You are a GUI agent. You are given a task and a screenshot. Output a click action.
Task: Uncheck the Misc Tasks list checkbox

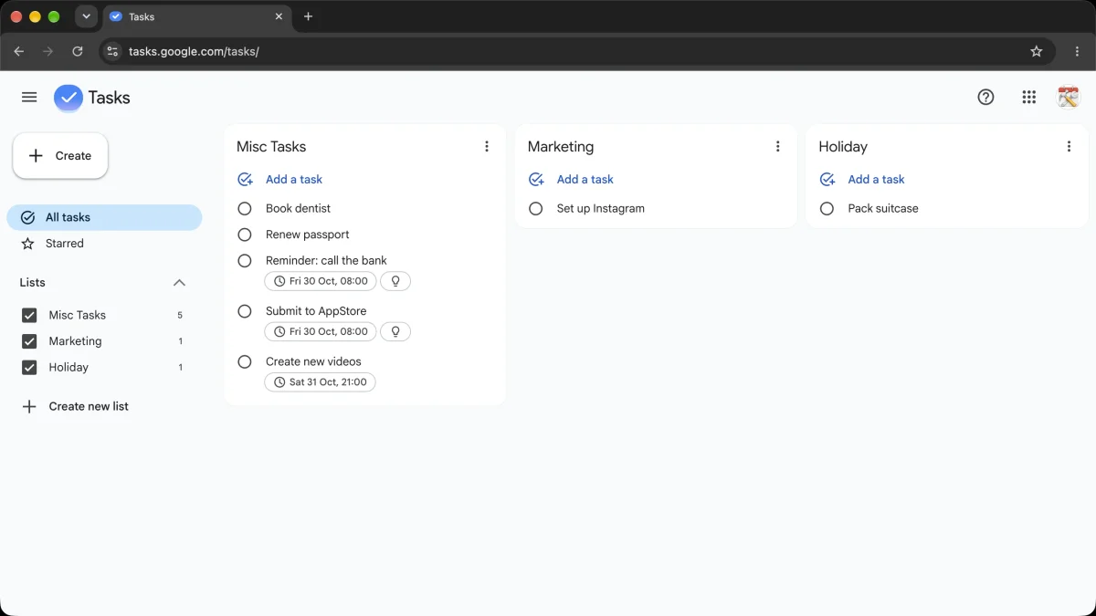tap(29, 315)
